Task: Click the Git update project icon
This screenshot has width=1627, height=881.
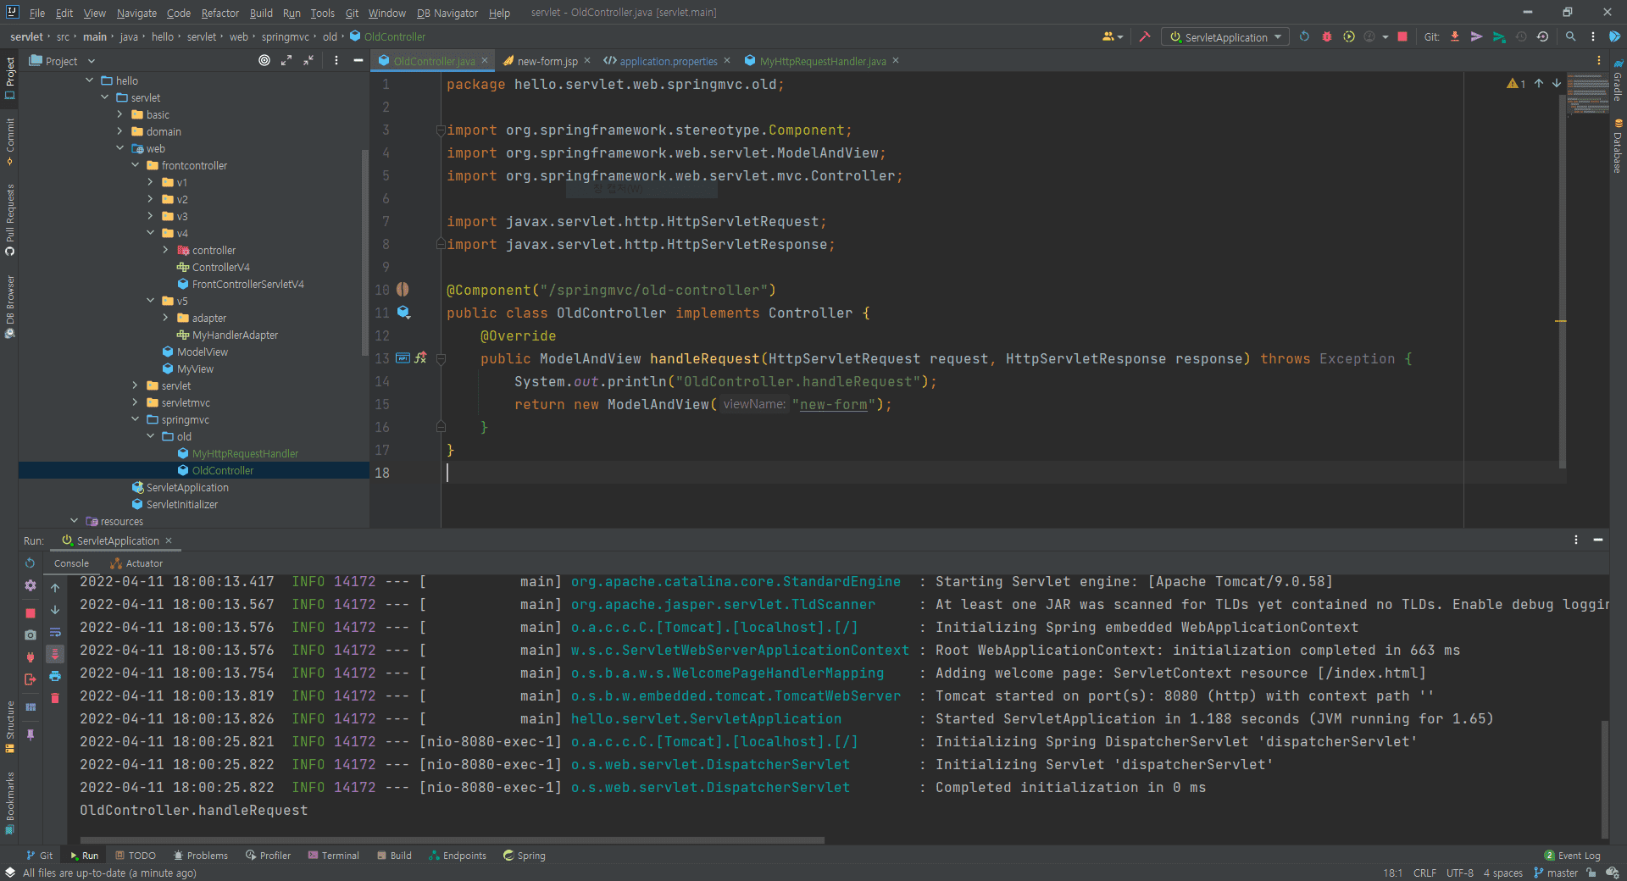Action: point(1455,37)
